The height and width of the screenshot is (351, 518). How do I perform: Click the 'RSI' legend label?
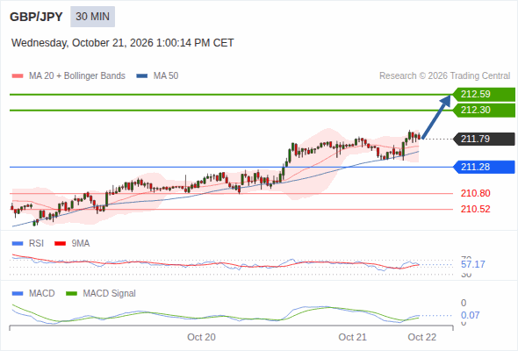click(x=36, y=244)
